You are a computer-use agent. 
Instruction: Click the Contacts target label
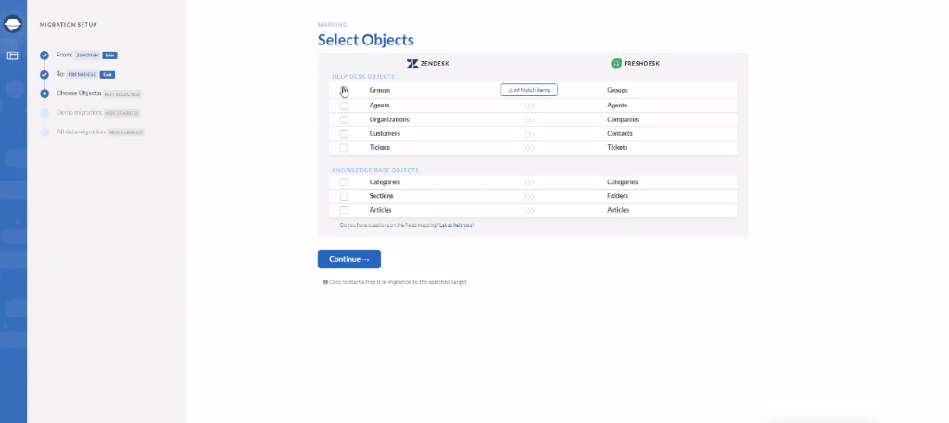[x=620, y=133]
